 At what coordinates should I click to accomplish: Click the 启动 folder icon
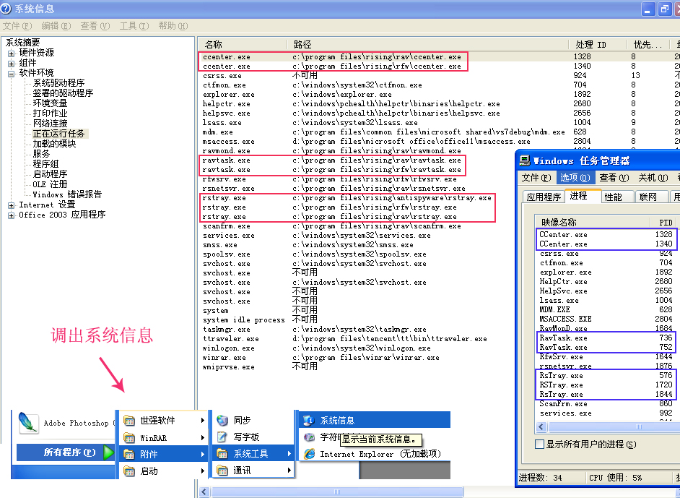[129, 471]
